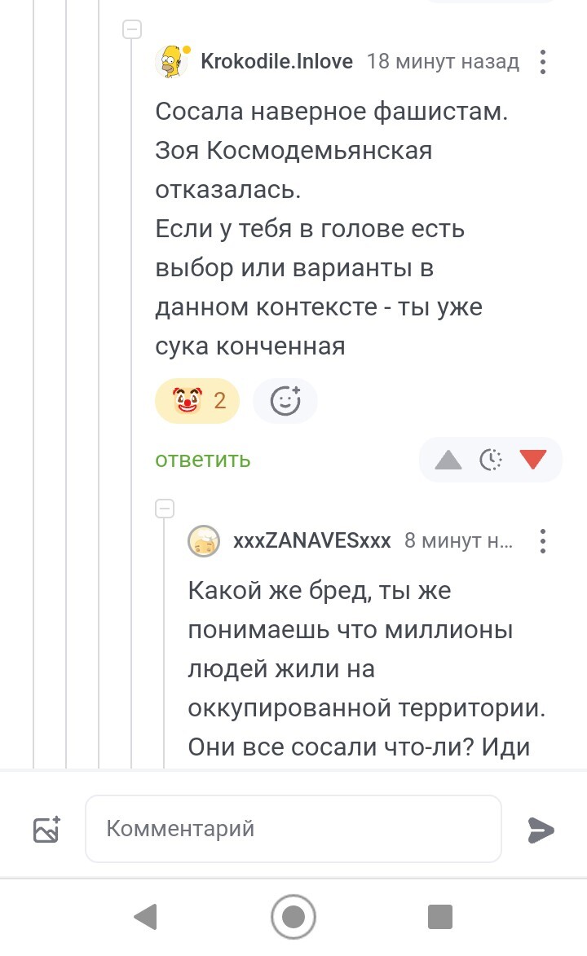This screenshot has width=587, height=956.
Task: Downvote Krokodile.Inlove's comment
Action: (533, 460)
